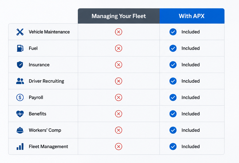Click blue checkmark in Insurance row
Image resolution: width=239 pixels, height=163 pixels.
click(x=173, y=65)
